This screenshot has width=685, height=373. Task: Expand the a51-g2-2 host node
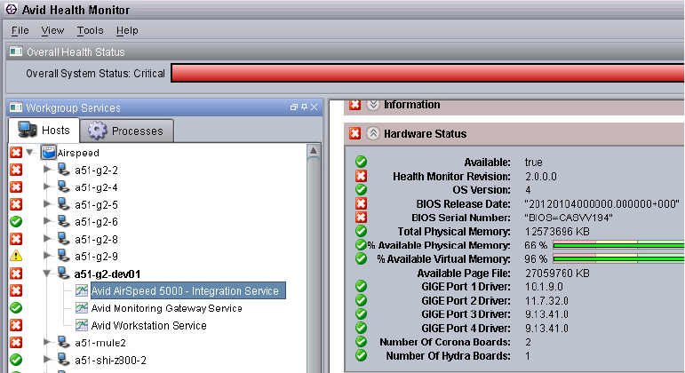pyautogui.click(x=47, y=170)
